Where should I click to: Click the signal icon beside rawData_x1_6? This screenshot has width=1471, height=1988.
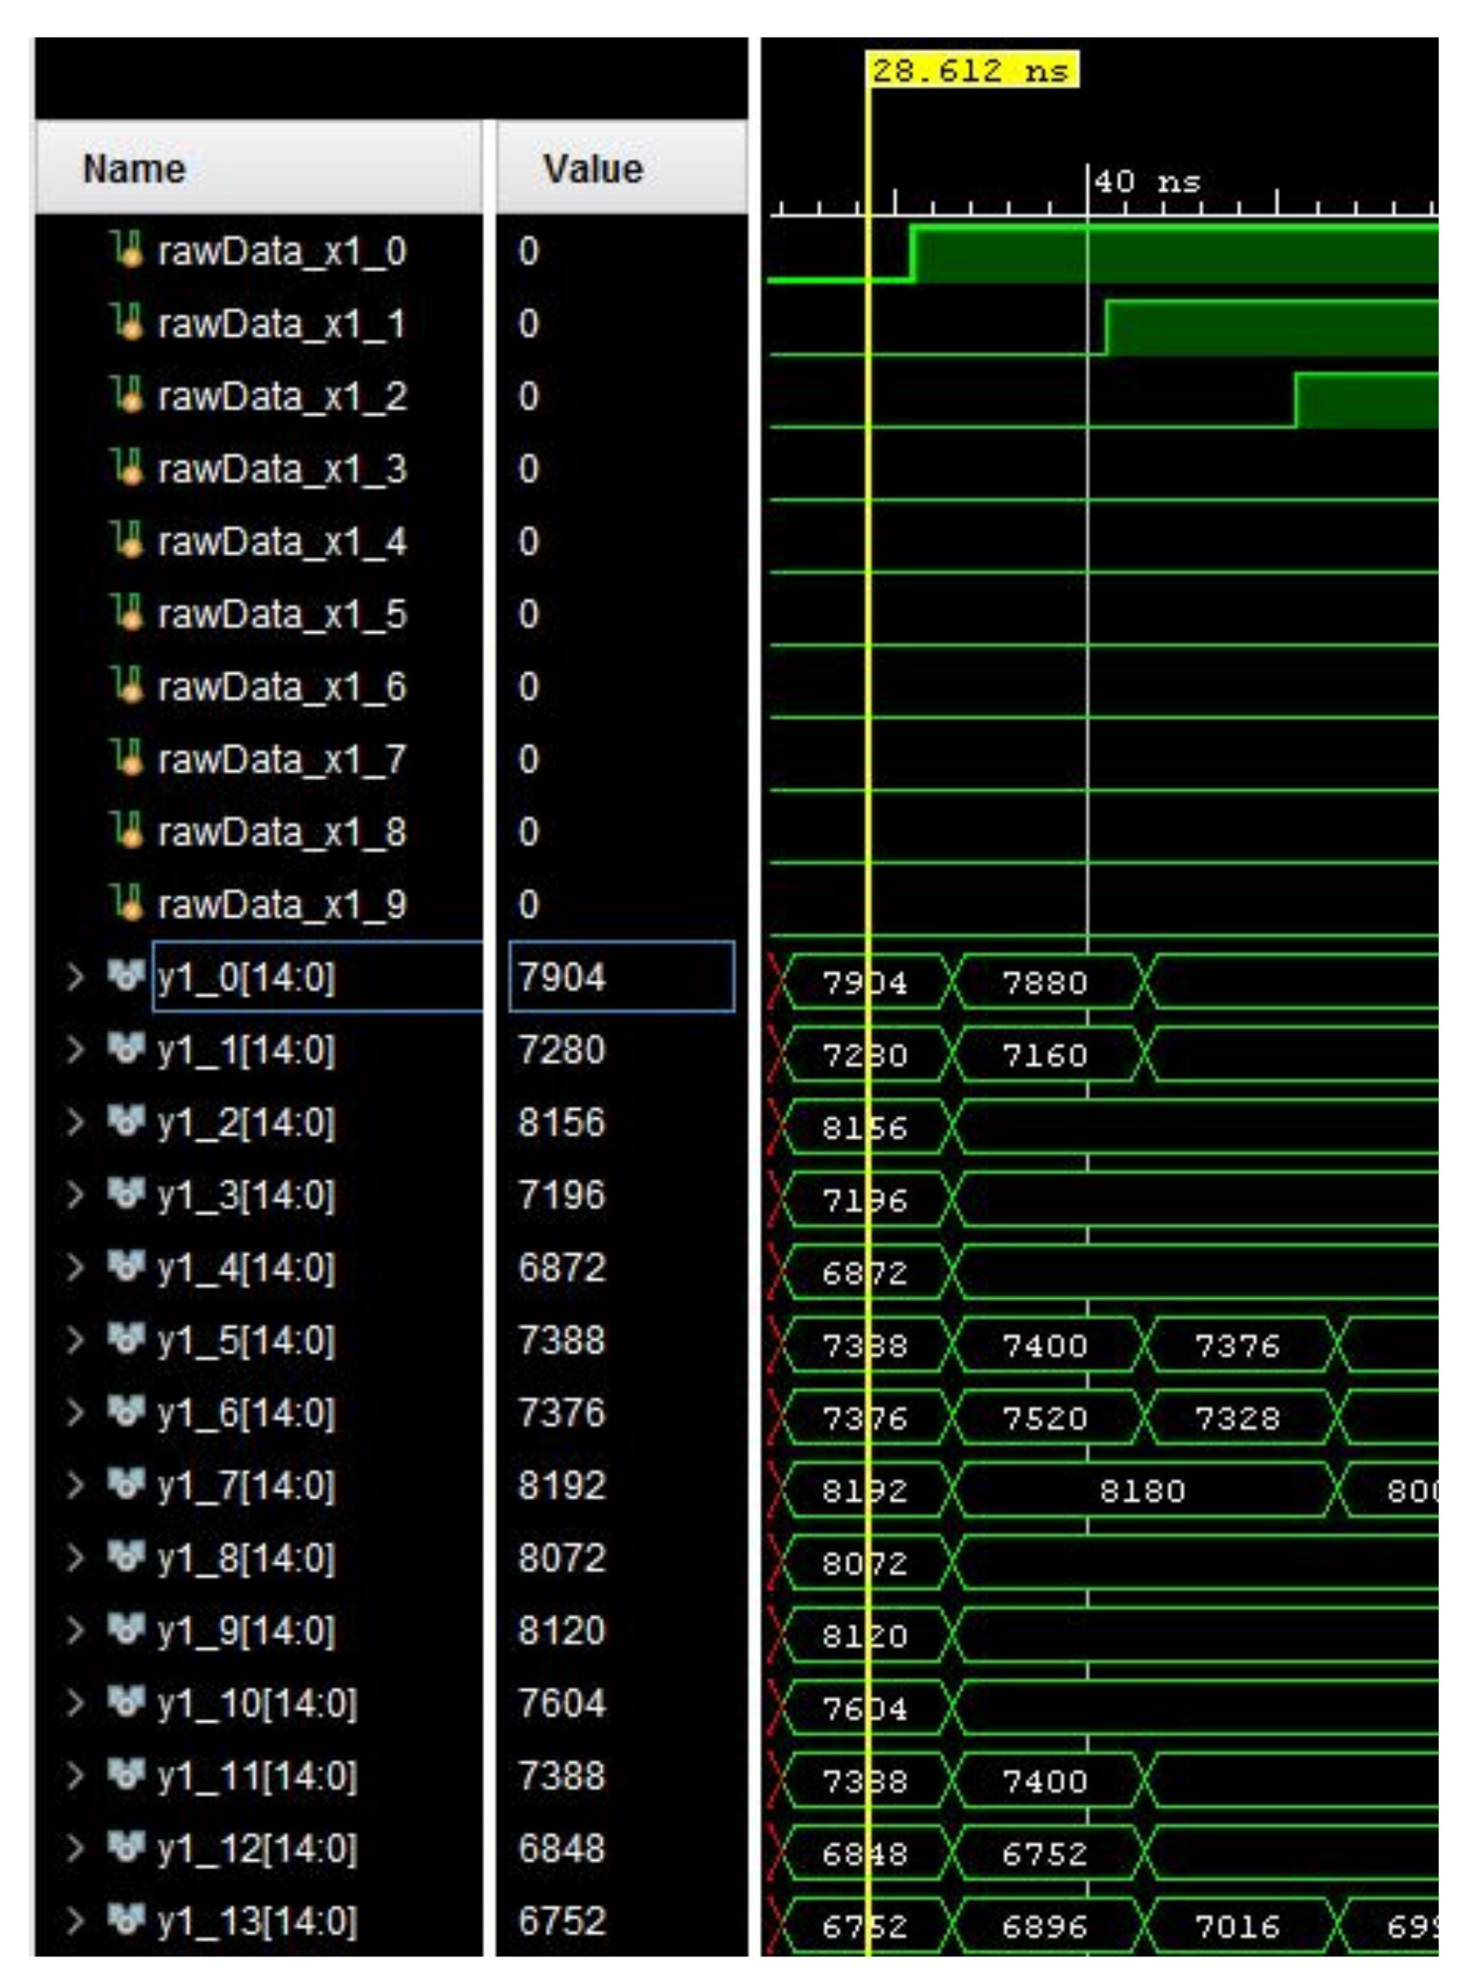coord(127,686)
